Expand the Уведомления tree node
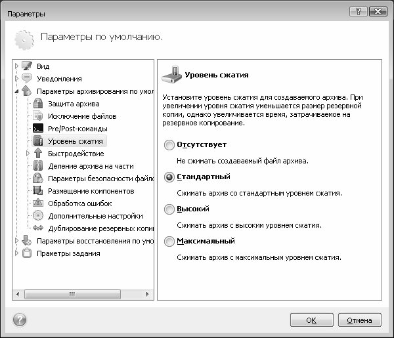The height and width of the screenshot is (338, 394). coord(16,79)
